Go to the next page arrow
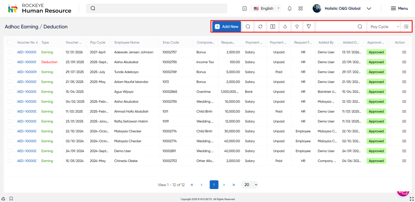This screenshot has width=415, height=202. click(x=224, y=185)
